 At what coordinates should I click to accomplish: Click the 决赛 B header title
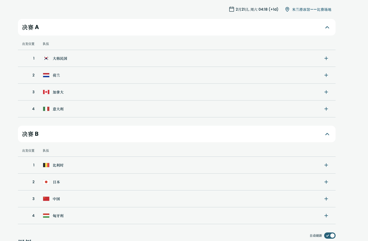pyautogui.click(x=30, y=134)
